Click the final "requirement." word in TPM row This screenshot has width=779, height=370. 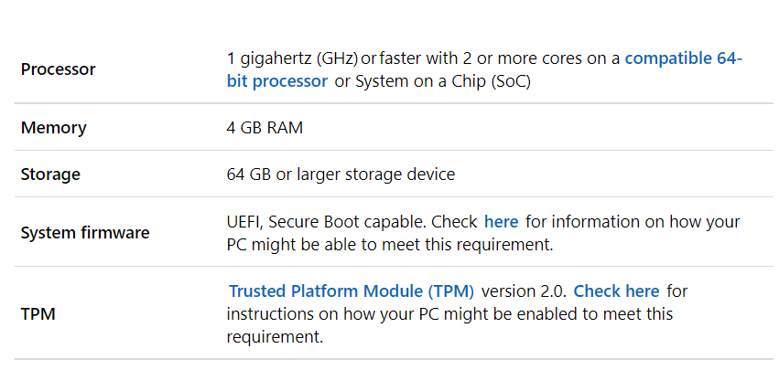[x=275, y=337]
